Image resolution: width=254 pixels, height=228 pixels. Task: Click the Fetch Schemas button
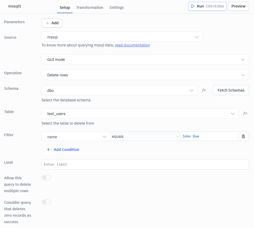tap(231, 90)
